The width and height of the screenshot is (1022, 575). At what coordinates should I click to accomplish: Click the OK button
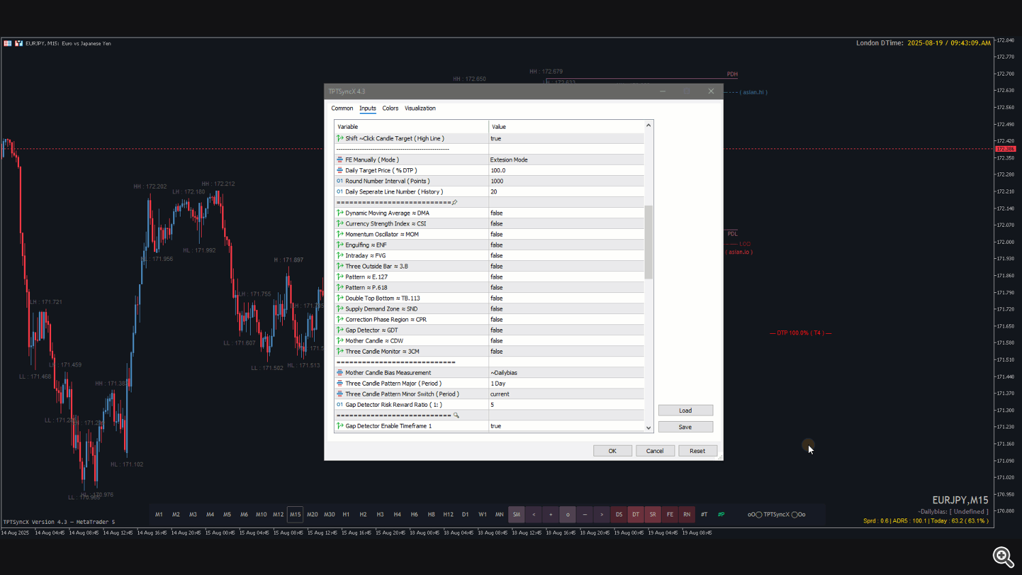tap(612, 451)
